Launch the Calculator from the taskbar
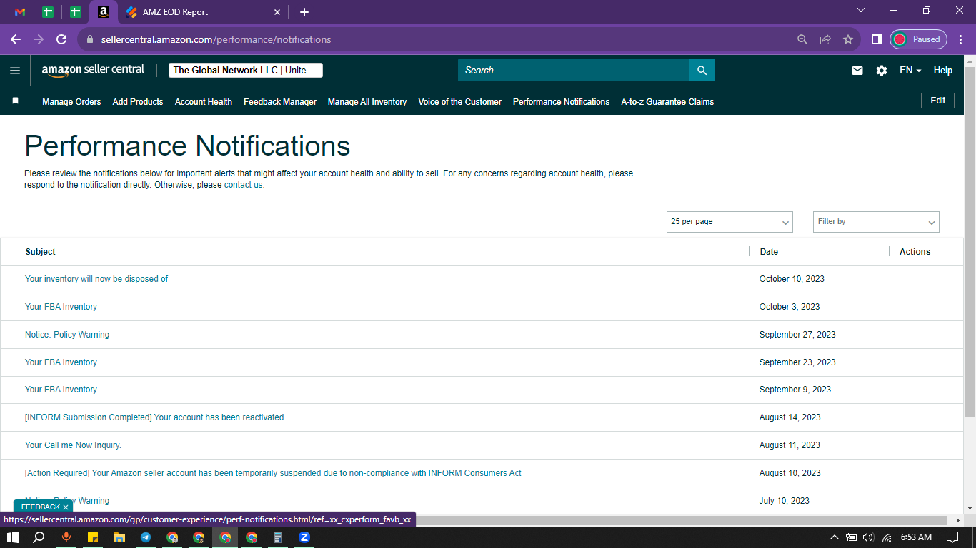This screenshot has width=976, height=548. point(278,537)
